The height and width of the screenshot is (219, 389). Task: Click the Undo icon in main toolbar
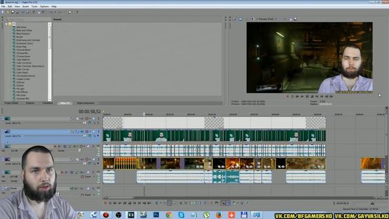pyautogui.click(x=50, y=12)
